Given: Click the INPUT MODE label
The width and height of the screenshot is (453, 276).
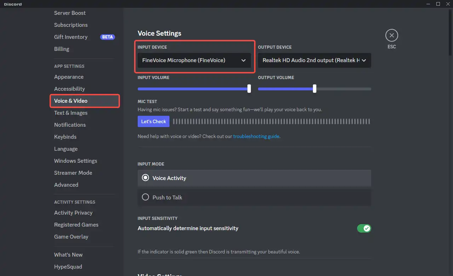Looking at the screenshot, I should pos(151,164).
